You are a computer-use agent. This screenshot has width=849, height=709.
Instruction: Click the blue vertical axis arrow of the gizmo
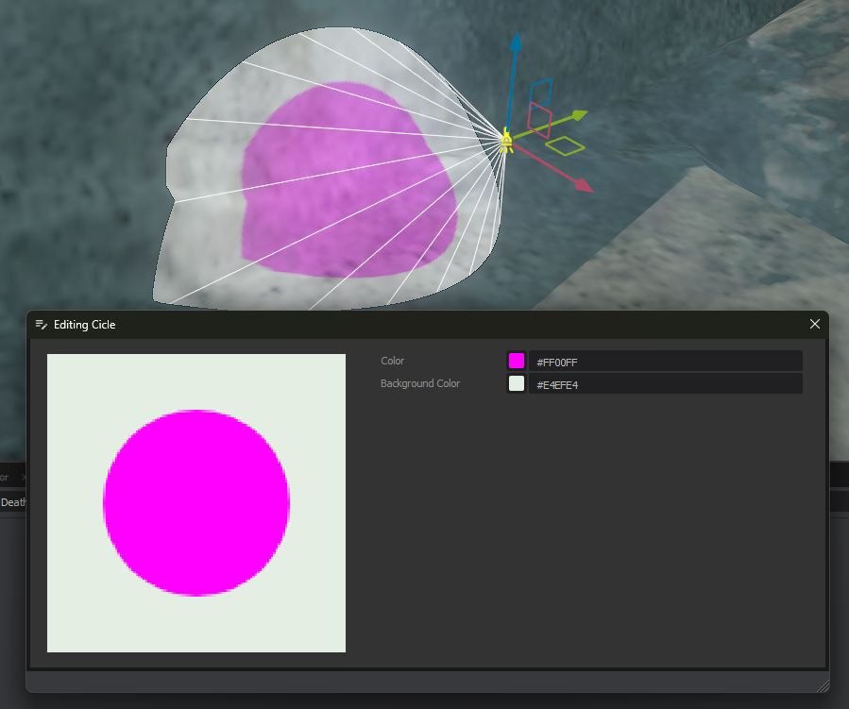(x=516, y=45)
